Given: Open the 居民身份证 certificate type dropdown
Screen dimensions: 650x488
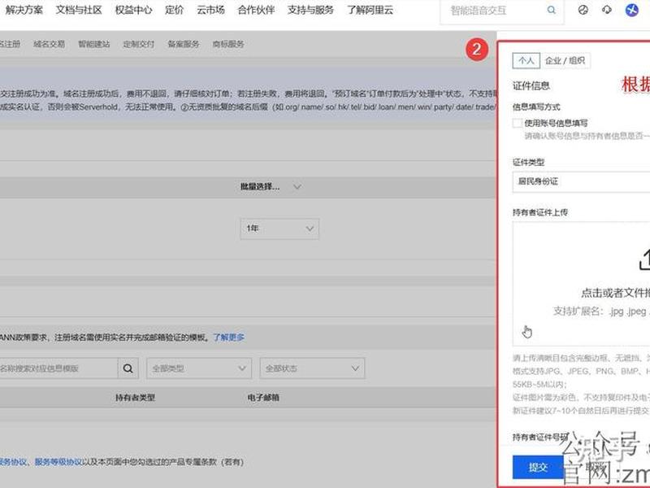Looking at the screenshot, I should point(581,181).
